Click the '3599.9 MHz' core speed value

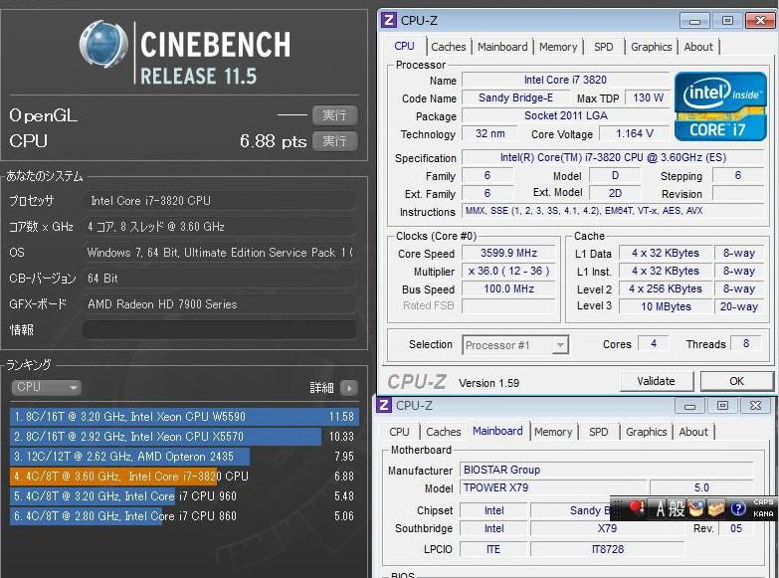(508, 253)
